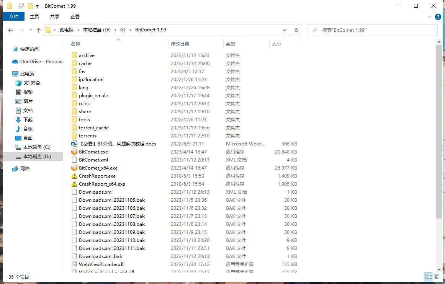Click GJ in the address breadcrumb
This screenshot has height=284, width=445.
(x=123, y=30)
